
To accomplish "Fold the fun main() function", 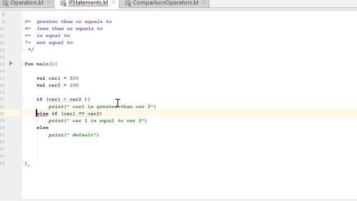I will 21,64.
